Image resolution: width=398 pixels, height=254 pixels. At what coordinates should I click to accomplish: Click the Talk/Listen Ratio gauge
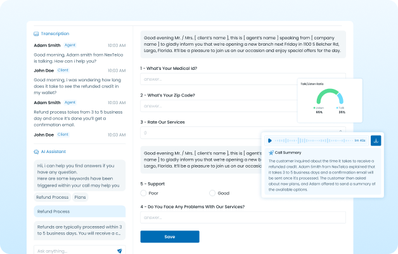(x=329, y=98)
